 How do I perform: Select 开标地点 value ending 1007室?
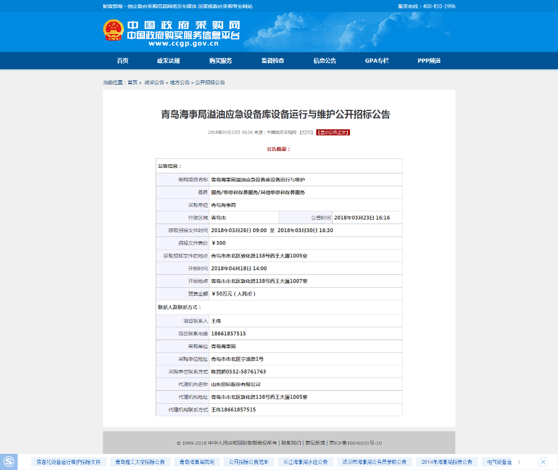pyautogui.click(x=259, y=281)
